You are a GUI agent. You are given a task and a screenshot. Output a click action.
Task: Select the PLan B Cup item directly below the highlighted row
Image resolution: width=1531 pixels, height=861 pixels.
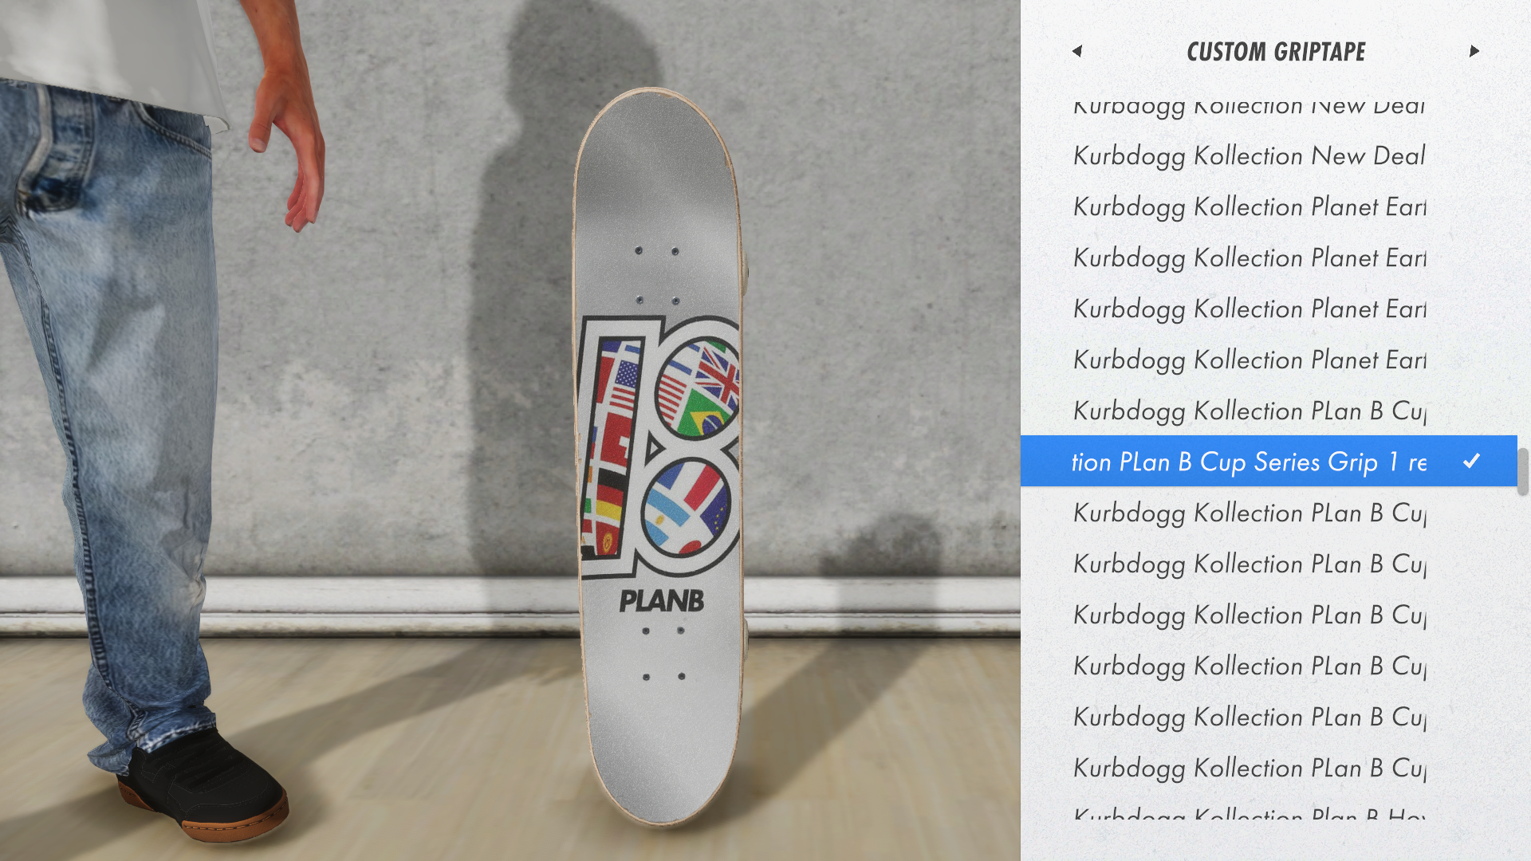[1250, 513]
